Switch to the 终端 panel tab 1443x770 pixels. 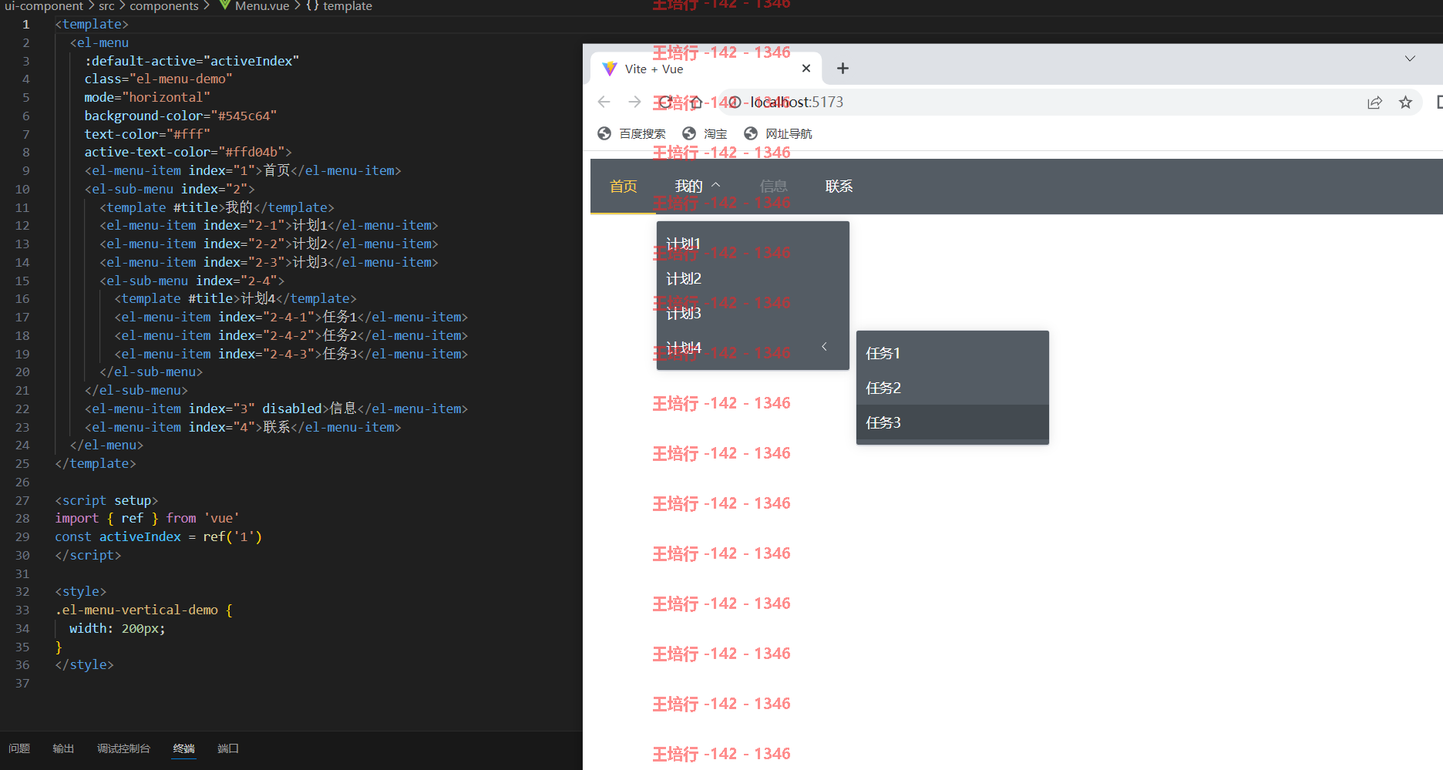183,748
